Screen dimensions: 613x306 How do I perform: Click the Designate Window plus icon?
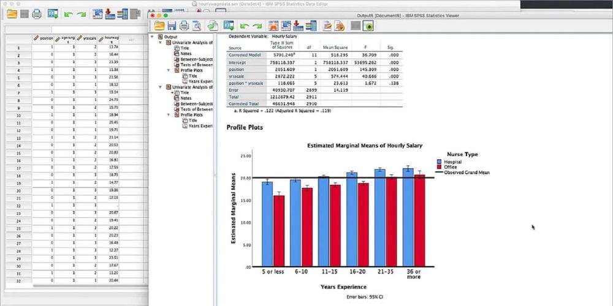click(368, 26)
